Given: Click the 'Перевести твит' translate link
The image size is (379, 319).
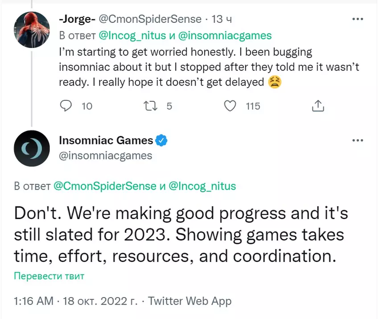Looking at the screenshot, I should (49, 276).
